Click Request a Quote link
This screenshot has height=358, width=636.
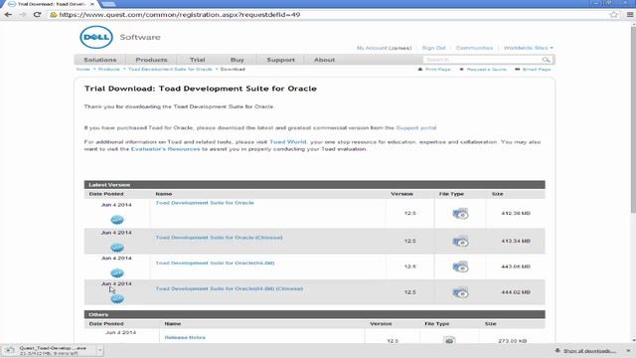486,70
